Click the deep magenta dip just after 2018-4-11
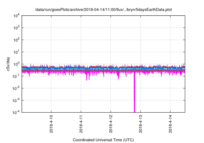The height and width of the screenshot is (143, 204). point(87,77)
